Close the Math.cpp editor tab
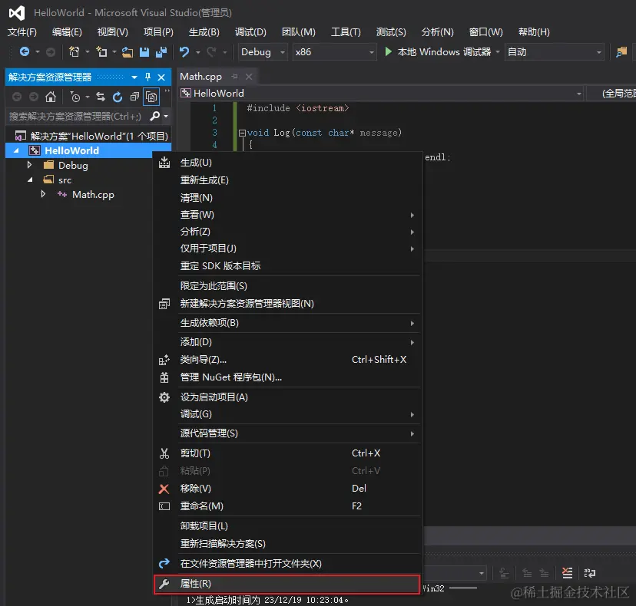Viewport: 636px width, 606px height. pos(249,77)
